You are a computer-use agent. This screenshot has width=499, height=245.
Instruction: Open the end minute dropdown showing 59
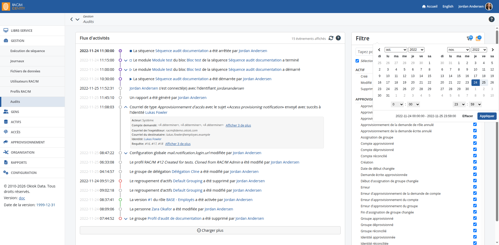click(475, 104)
